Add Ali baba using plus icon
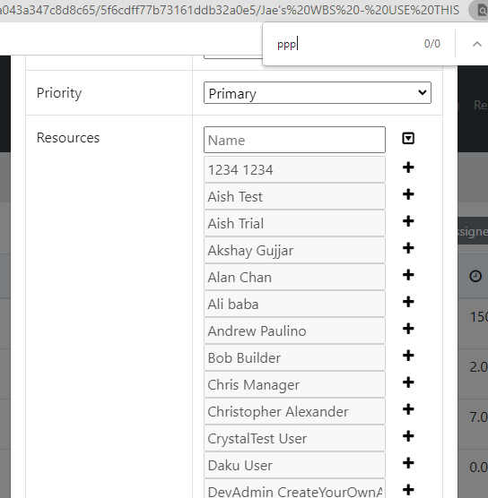The image size is (488, 498). coord(408,302)
